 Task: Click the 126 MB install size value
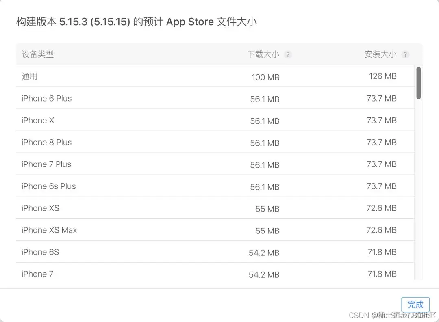[x=383, y=76]
